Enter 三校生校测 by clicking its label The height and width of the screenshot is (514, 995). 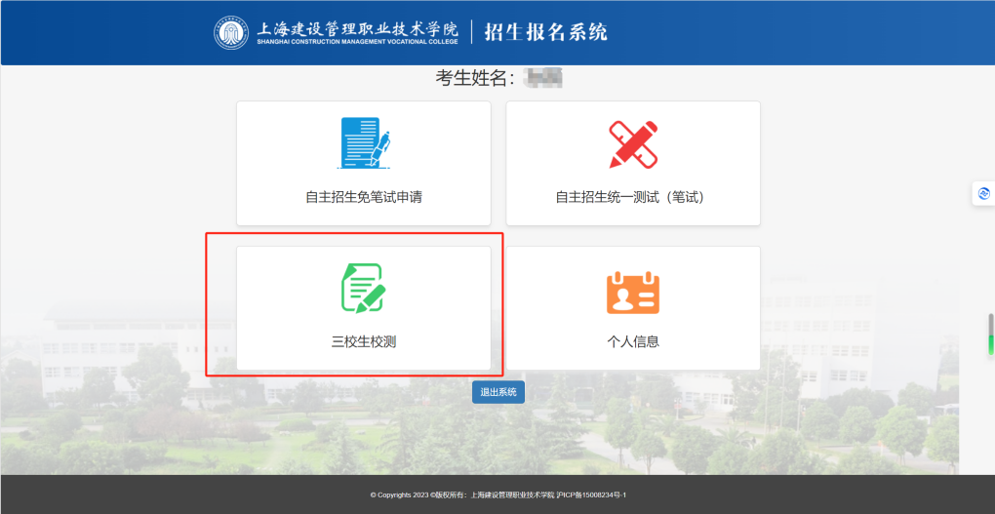point(364,341)
